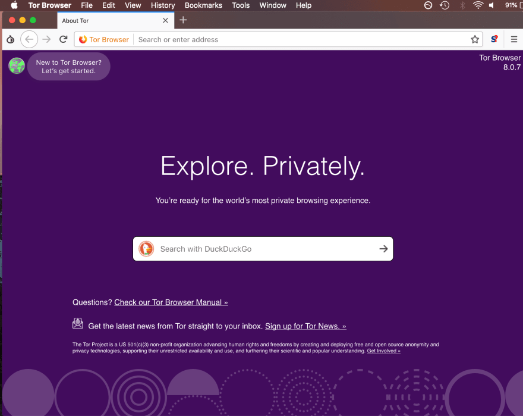Open Time Machine menu bar icon

(x=445, y=5)
